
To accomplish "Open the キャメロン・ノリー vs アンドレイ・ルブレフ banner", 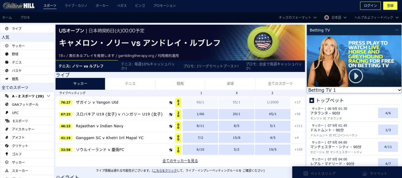I will tap(180, 42).
